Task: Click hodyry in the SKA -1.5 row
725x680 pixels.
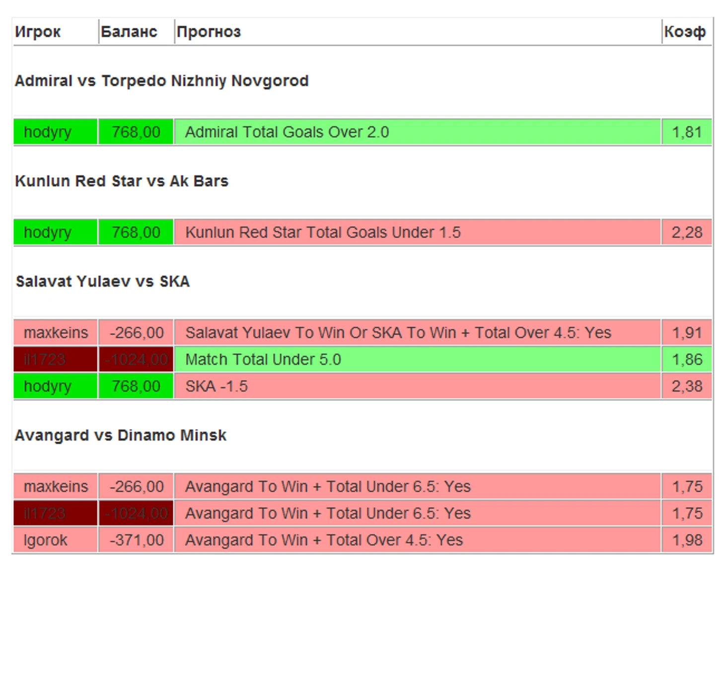Action: coord(56,386)
